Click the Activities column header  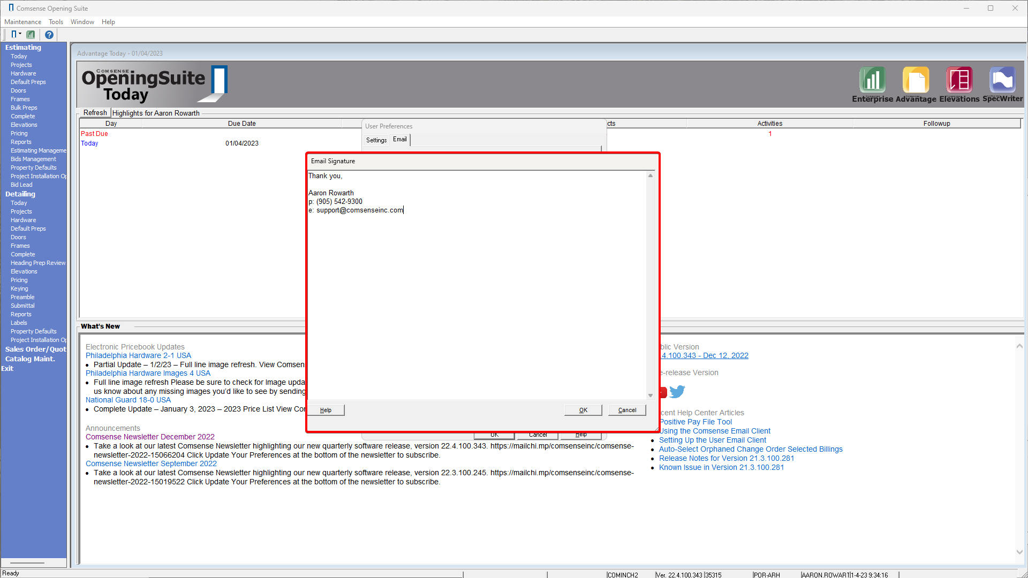(769, 124)
